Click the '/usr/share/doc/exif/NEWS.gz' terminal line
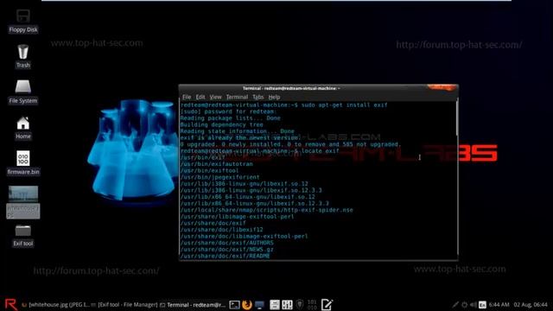Image resolution: width=553 pixels, height=311 pixels. click(x=226, y=250)
